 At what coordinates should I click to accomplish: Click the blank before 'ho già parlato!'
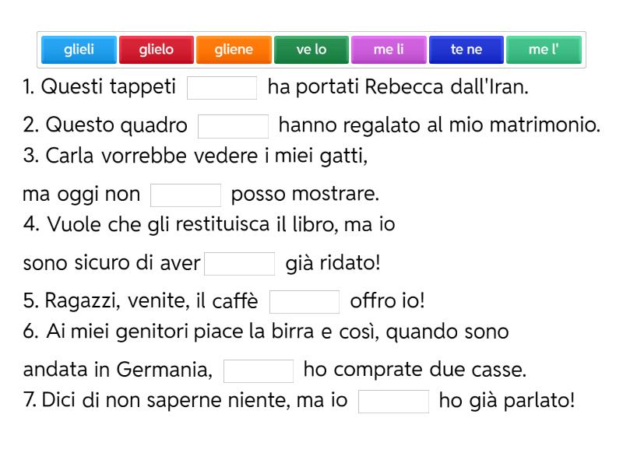[393, 402]
